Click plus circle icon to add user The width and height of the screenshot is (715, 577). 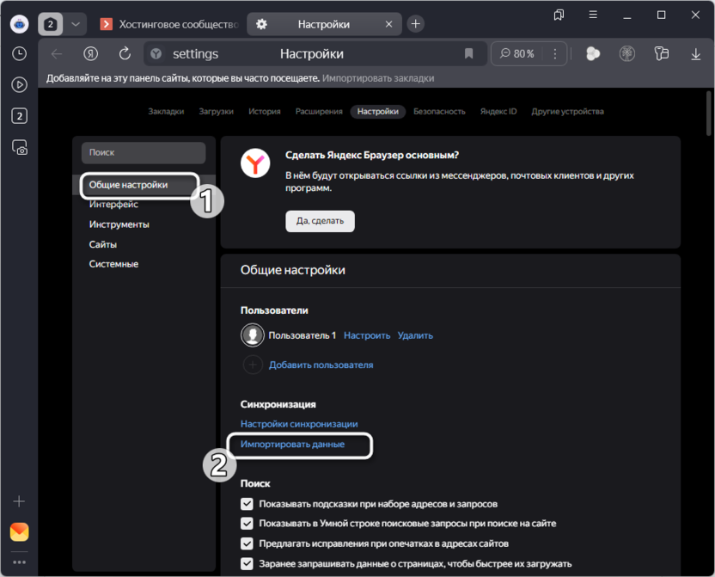click(253, 365)
